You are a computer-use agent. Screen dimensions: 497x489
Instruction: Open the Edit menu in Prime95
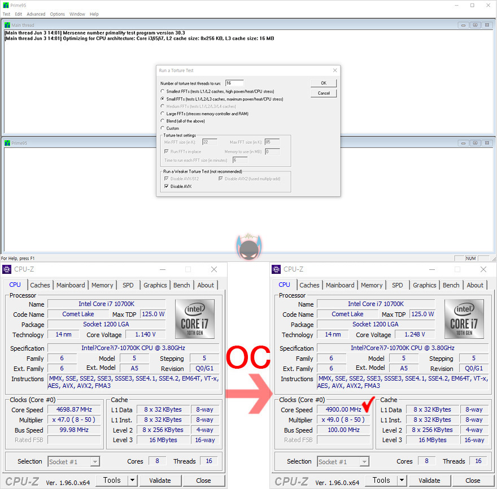19,14
